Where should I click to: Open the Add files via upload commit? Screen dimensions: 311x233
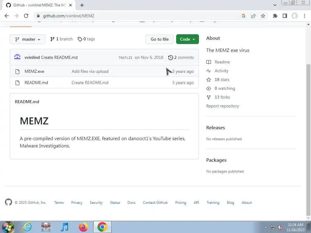[90, 71]
